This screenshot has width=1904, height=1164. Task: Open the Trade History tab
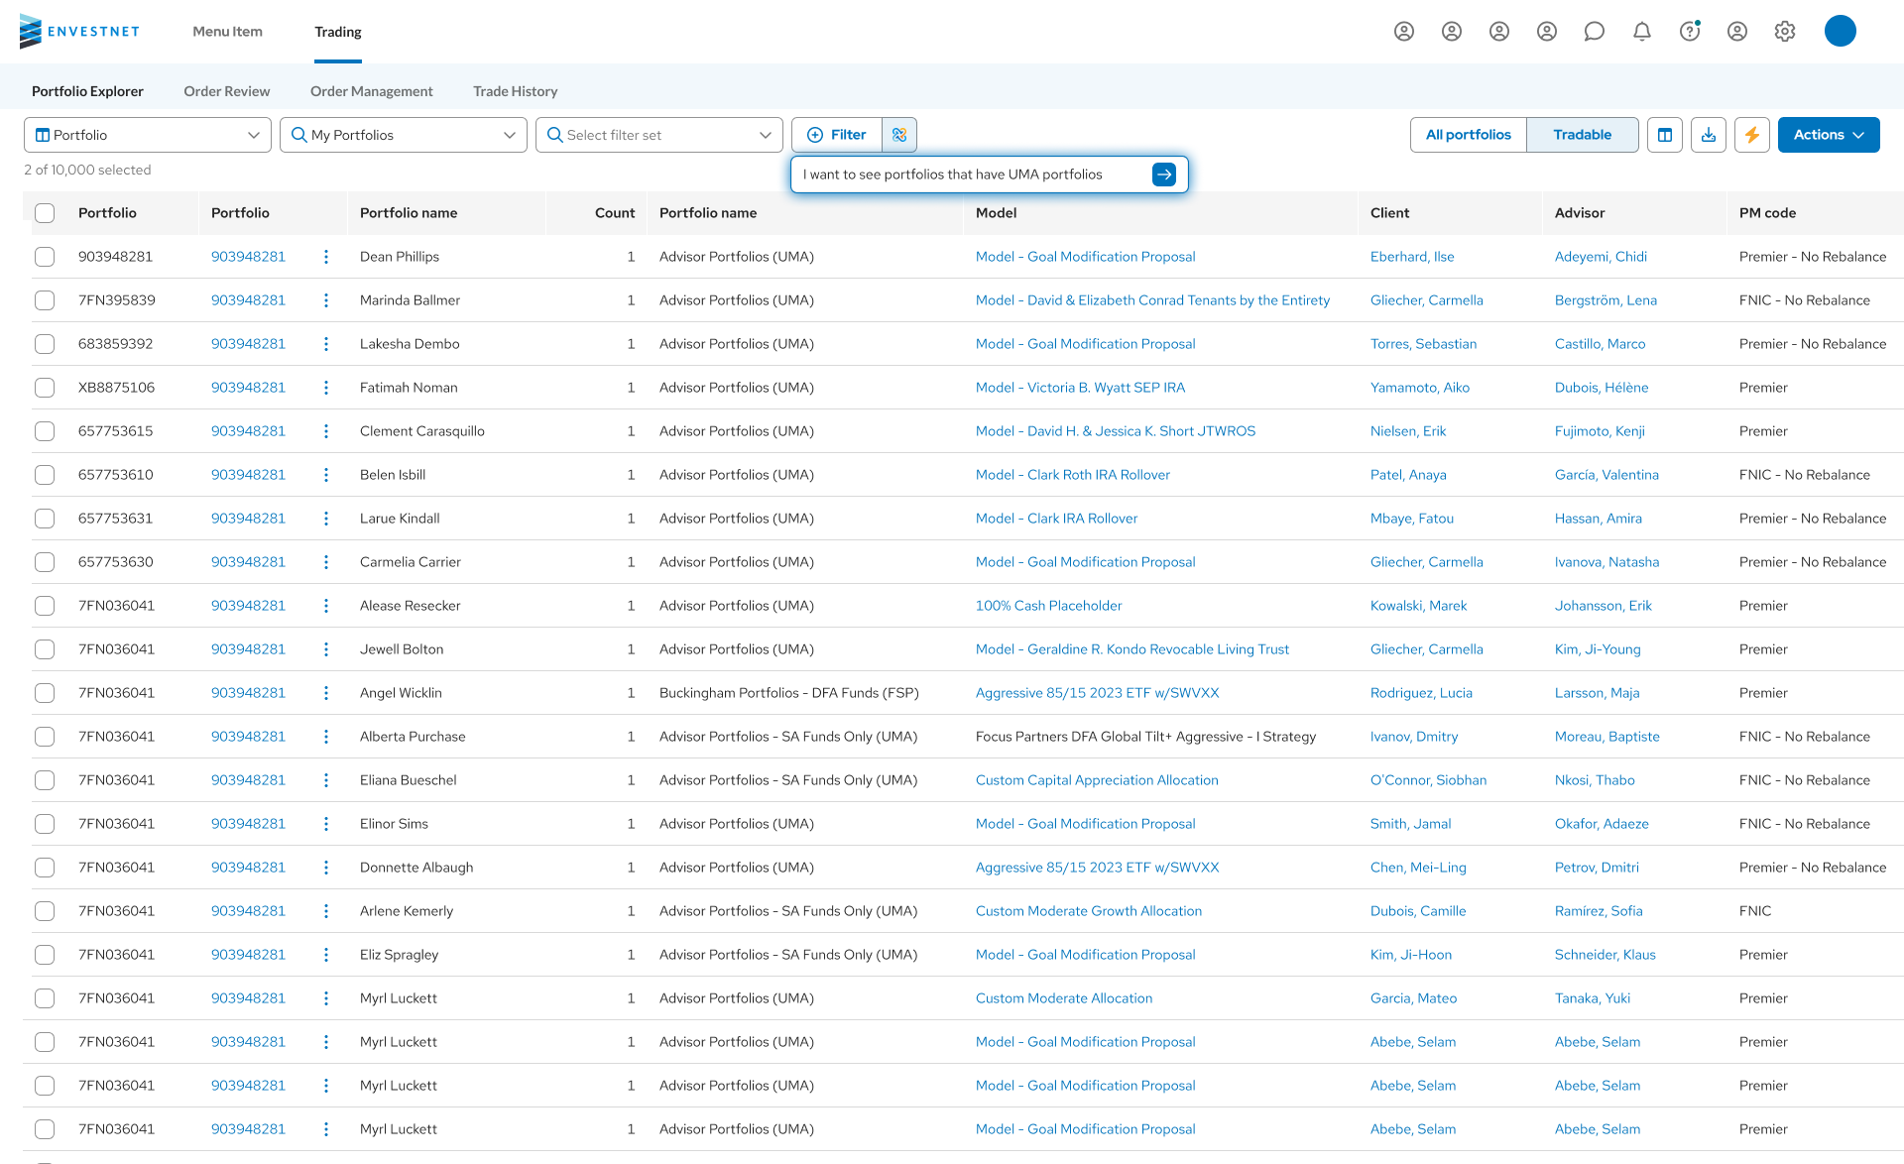click(516, 91)
